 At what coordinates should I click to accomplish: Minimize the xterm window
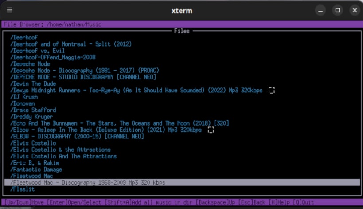320,10
